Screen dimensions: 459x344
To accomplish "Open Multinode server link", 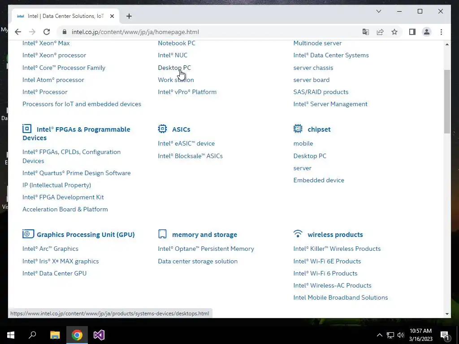I will 317,43.
